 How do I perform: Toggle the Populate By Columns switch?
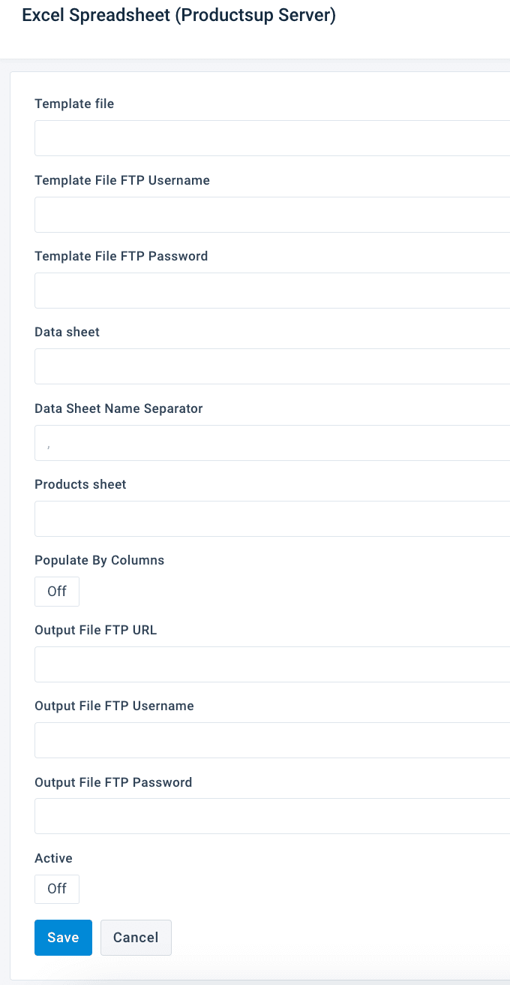click(x=57, y=592)
